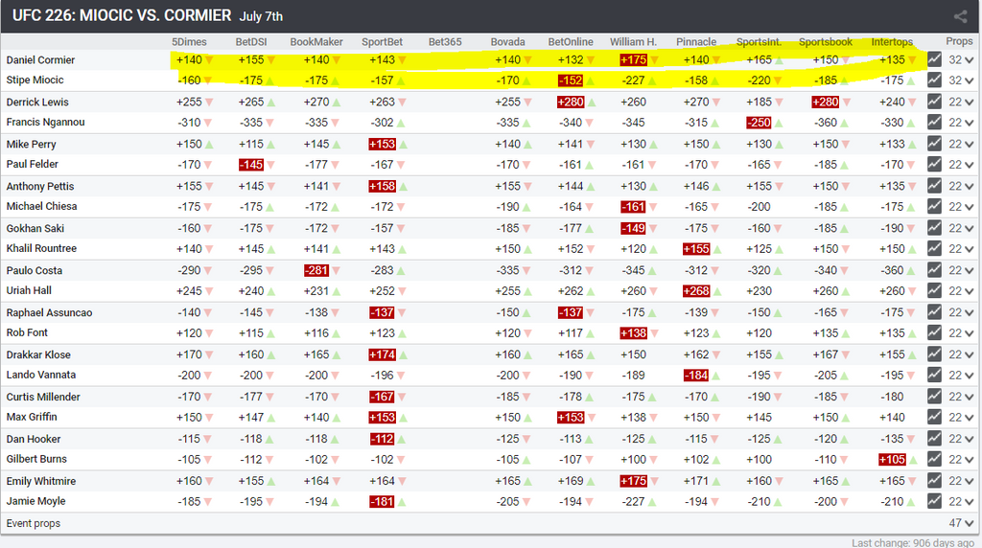The height and width of the screenshot is (548, 982).
Task: Open the odds graph for Curtis Millender
Action: point(934,396)
